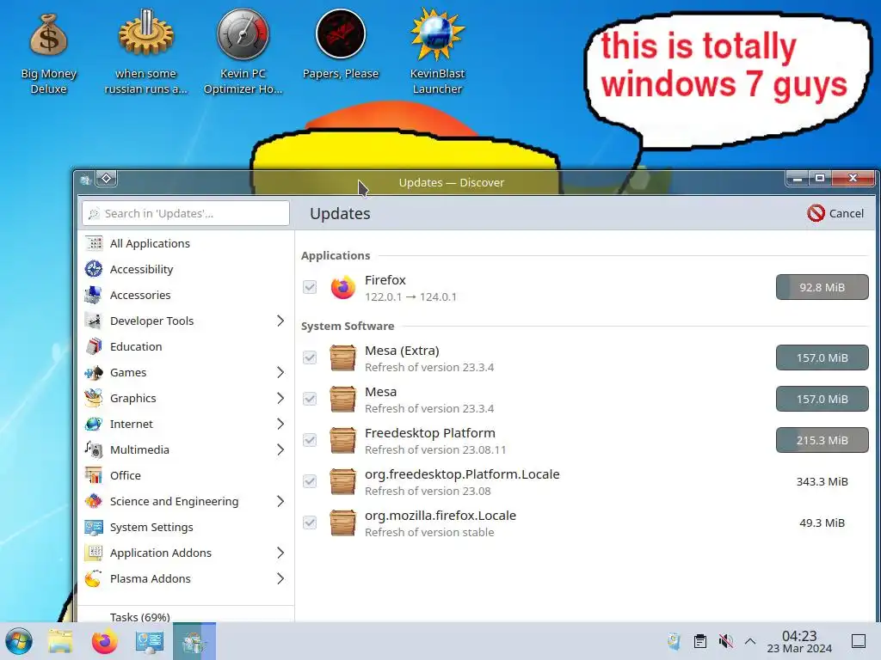Open the Start menu orb

click(x=19, y=641)
